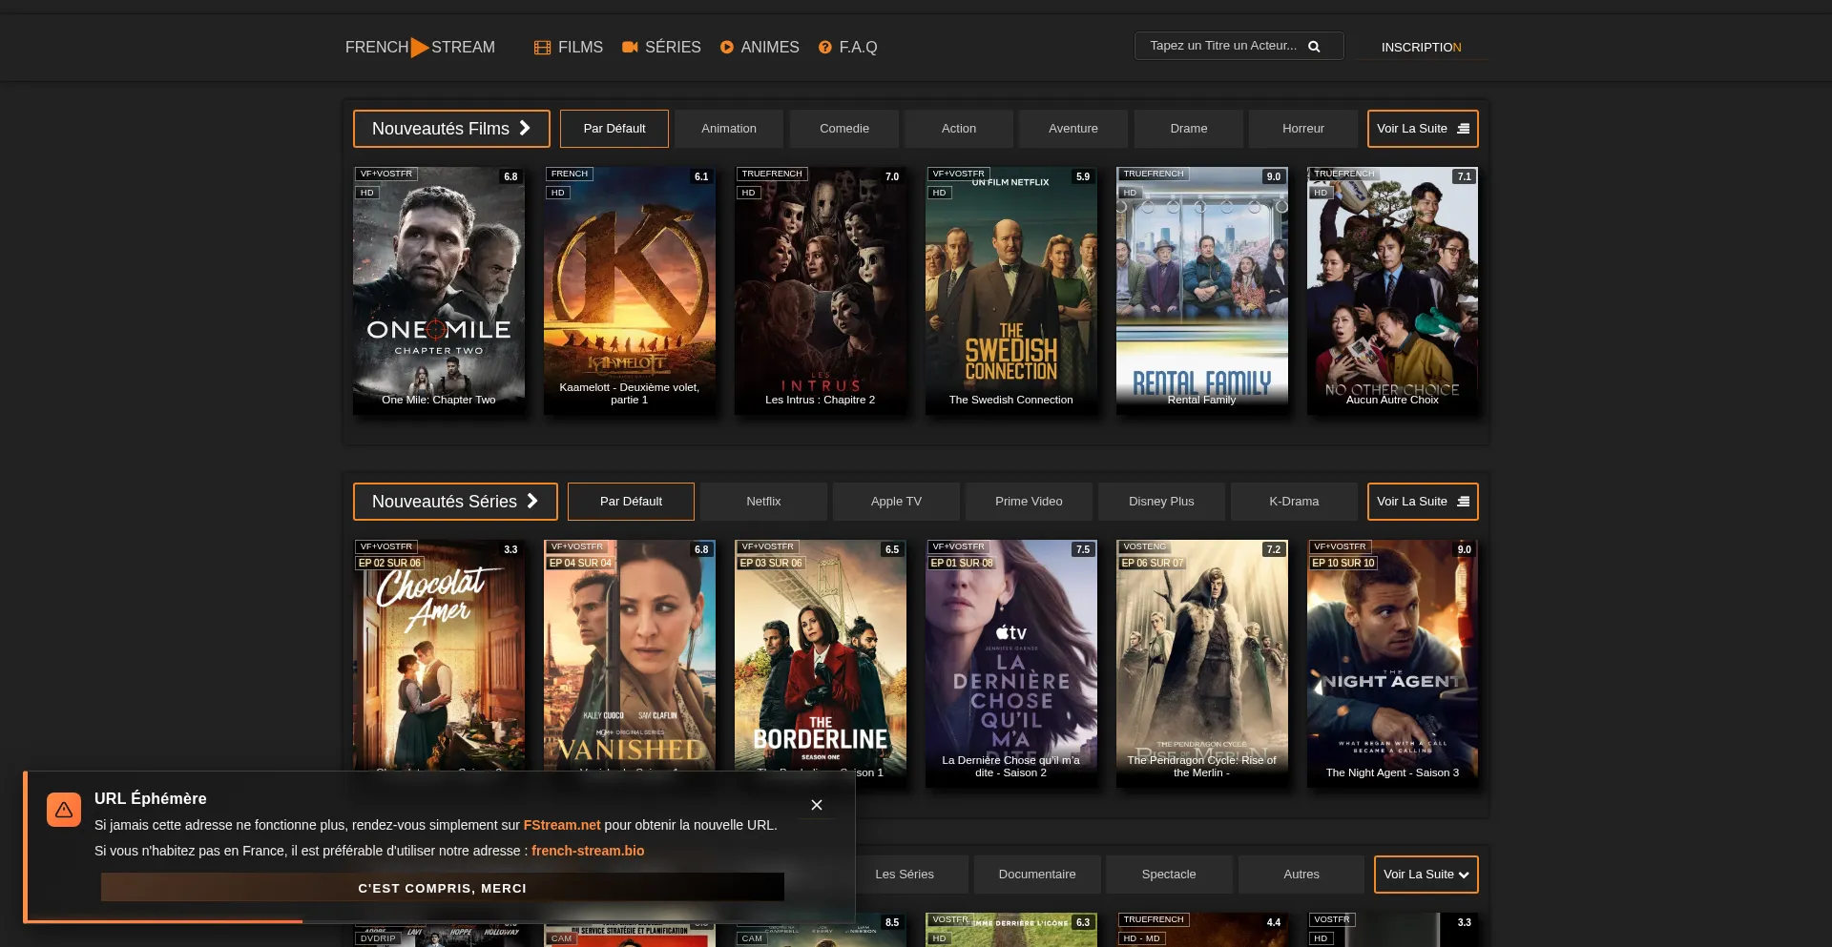
Task: Open the Aucun Autre Choix poster
Action: (x=1393, y=290)
